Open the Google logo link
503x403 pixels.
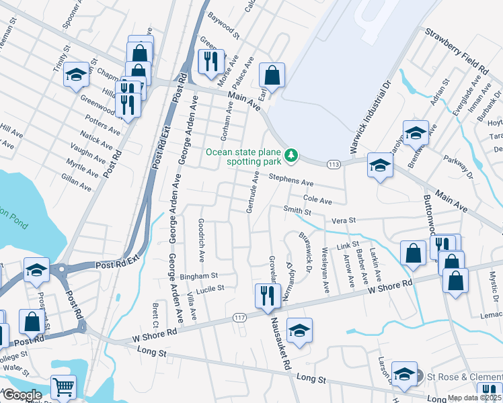pos(22,395)
